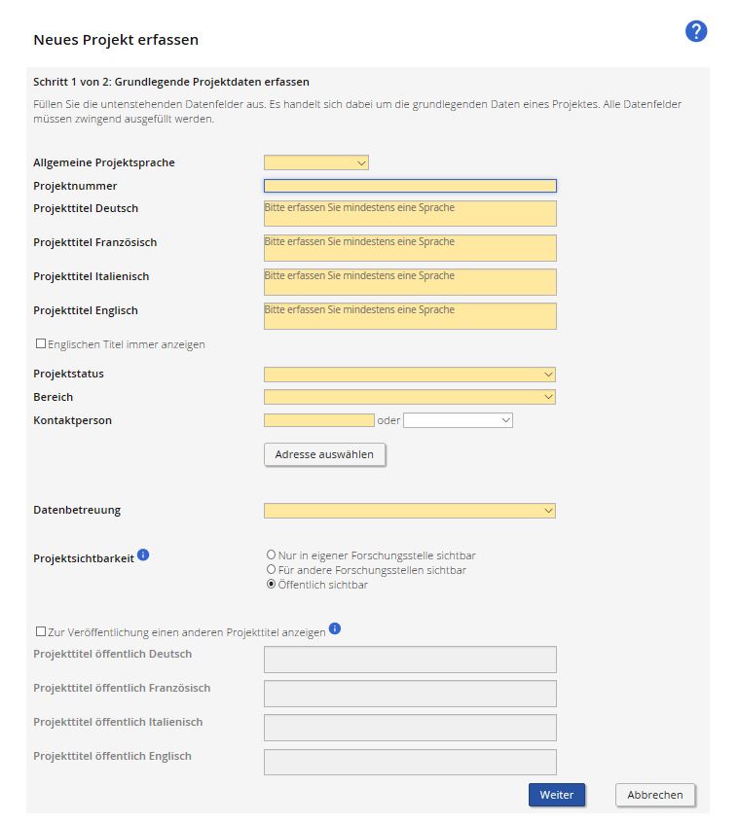The width and height of the screenshot is (739, 823).
Task: Click info icon next to Projektsichtbarkeit
Action: [x=143, y=555]
